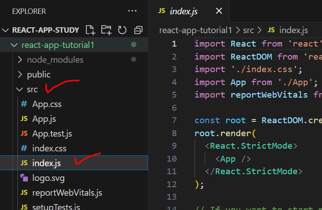This screenshot has width=322, height=210.
Task: Click the hash icon beside index.css
Action: click(24, 148)
